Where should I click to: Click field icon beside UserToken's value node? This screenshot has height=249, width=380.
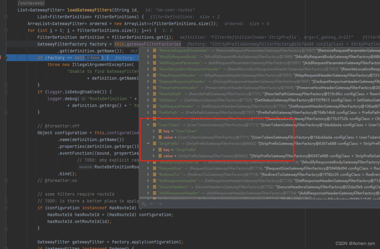click(x=160, y=138)
